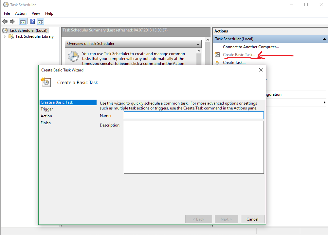Viewport: 328px width, 235px height.
Task: Click Connect to Another Computer... in Actions
Action: 251,47
